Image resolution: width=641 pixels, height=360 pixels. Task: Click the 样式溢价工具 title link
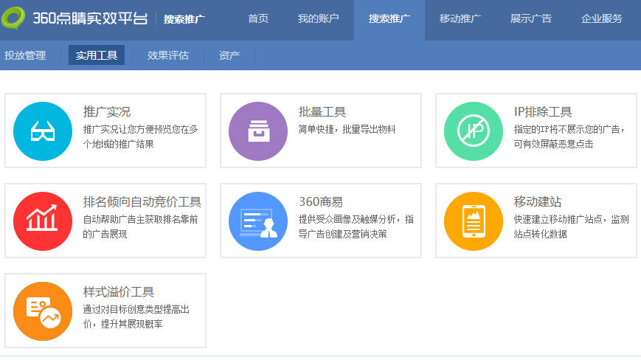tap(119, 291)
